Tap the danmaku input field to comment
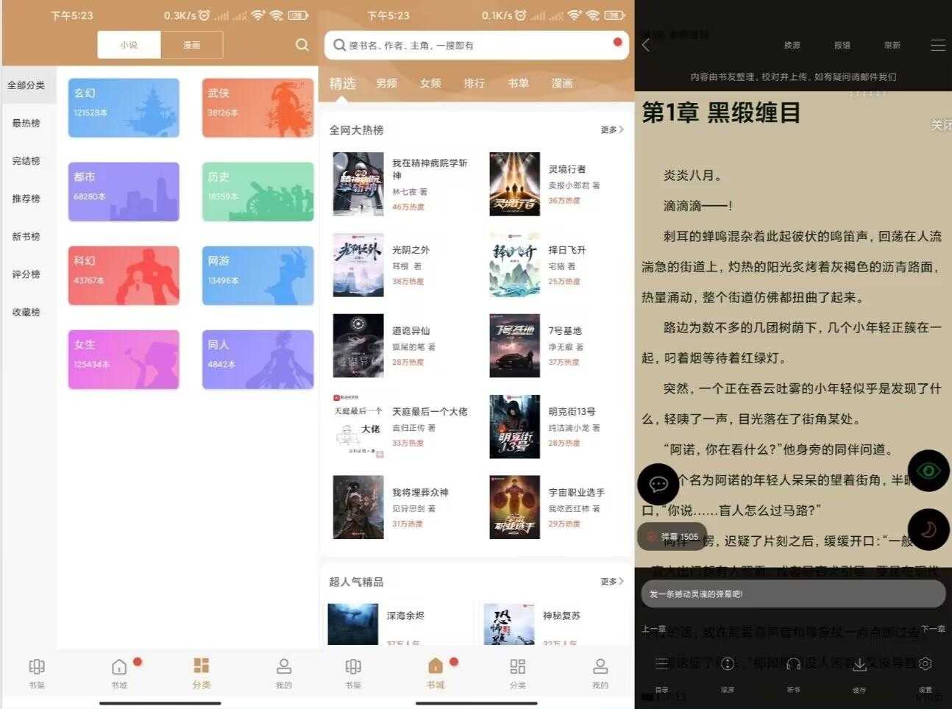The width and height of the screenshot is (952, 709). pyautogui.click(x=793, y=594)
